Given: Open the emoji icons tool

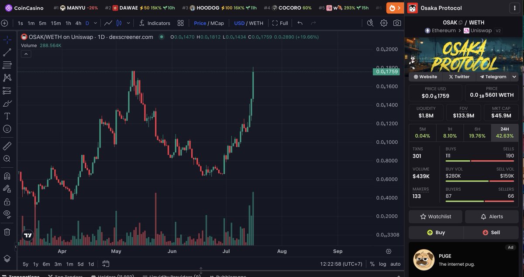Looking at the screenshot, I should pos(7,129).
